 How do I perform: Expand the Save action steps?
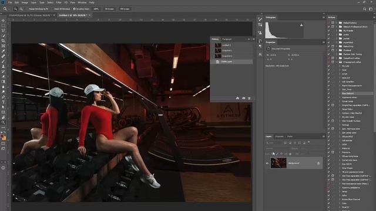340,70
